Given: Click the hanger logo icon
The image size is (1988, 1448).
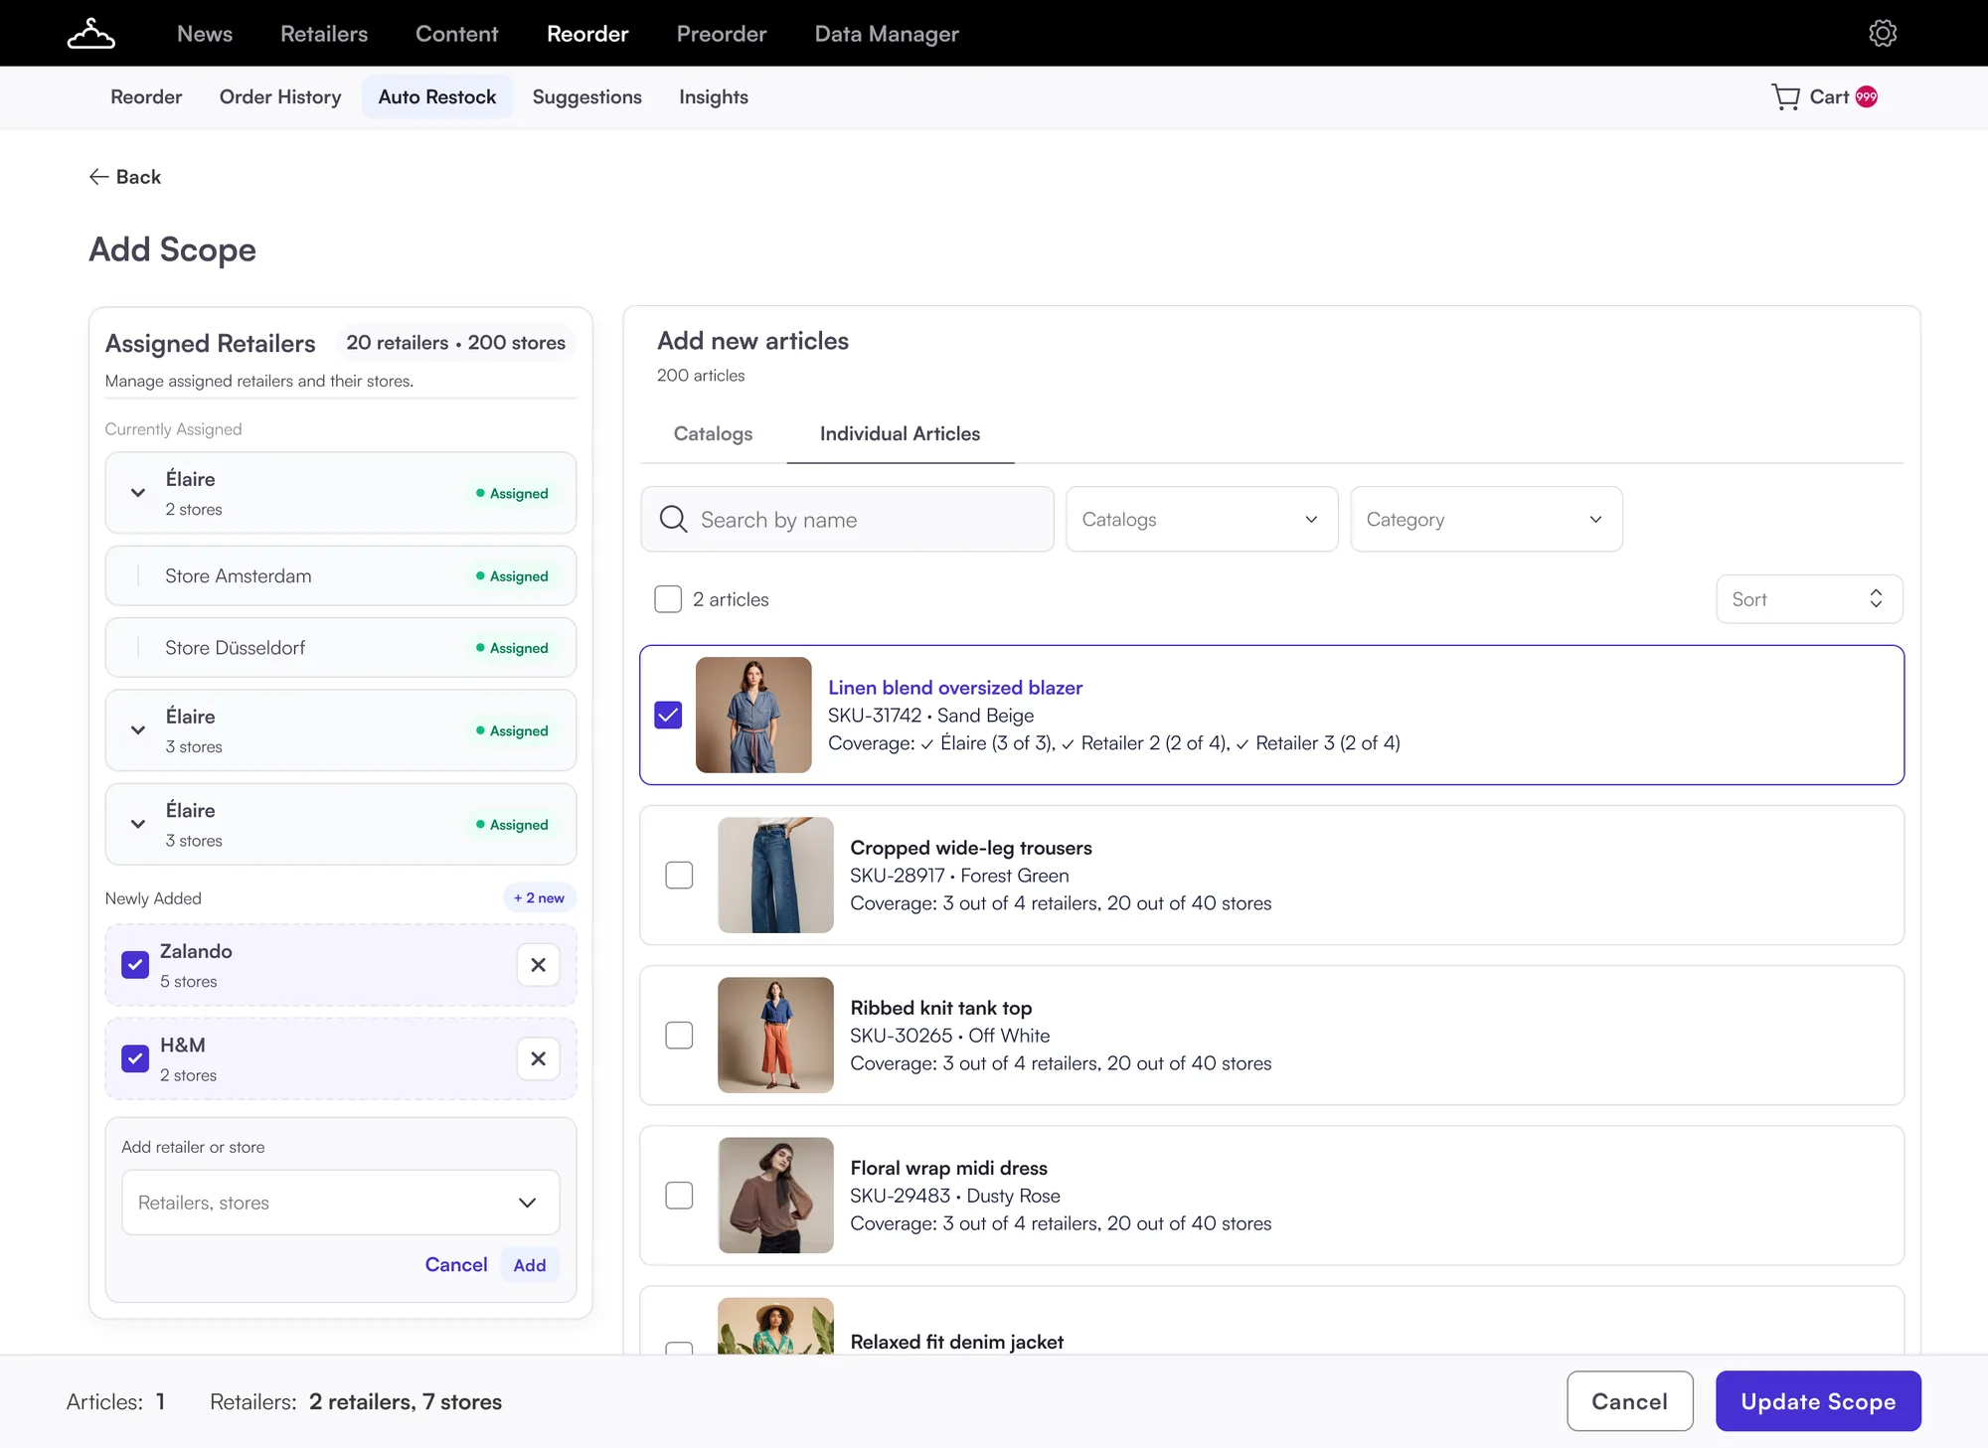Looking at the screenshot, I should coord(91,34).
